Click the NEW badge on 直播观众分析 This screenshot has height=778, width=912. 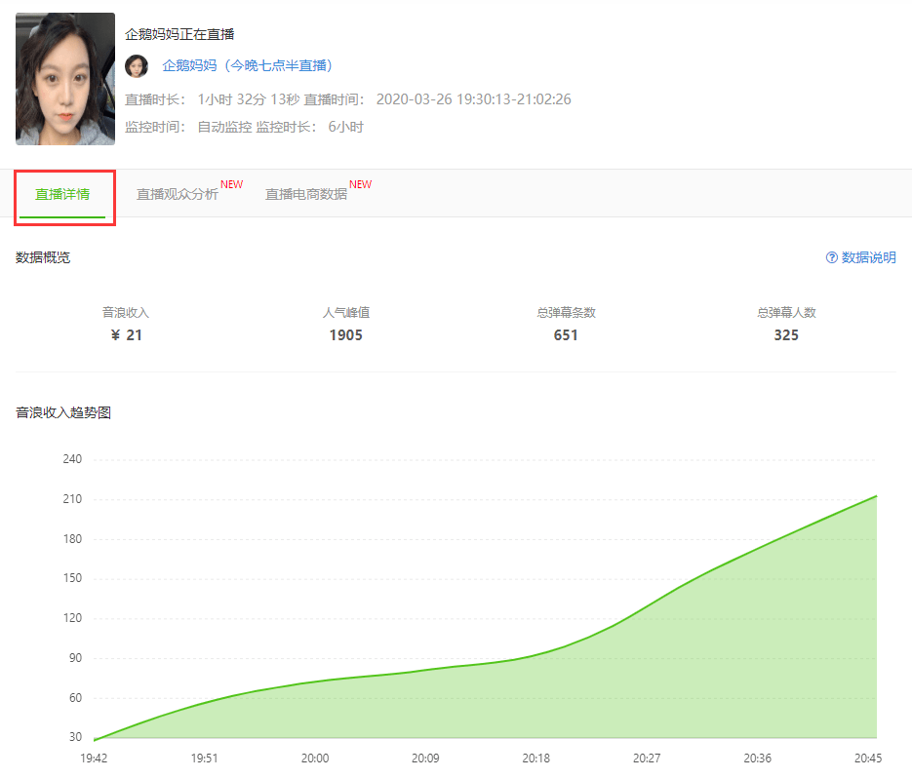pyautogui.click(x=231, y=184)
